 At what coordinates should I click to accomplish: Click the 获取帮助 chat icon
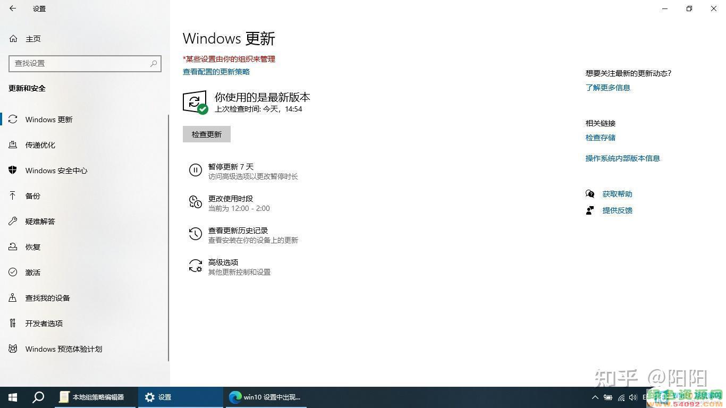590,194
